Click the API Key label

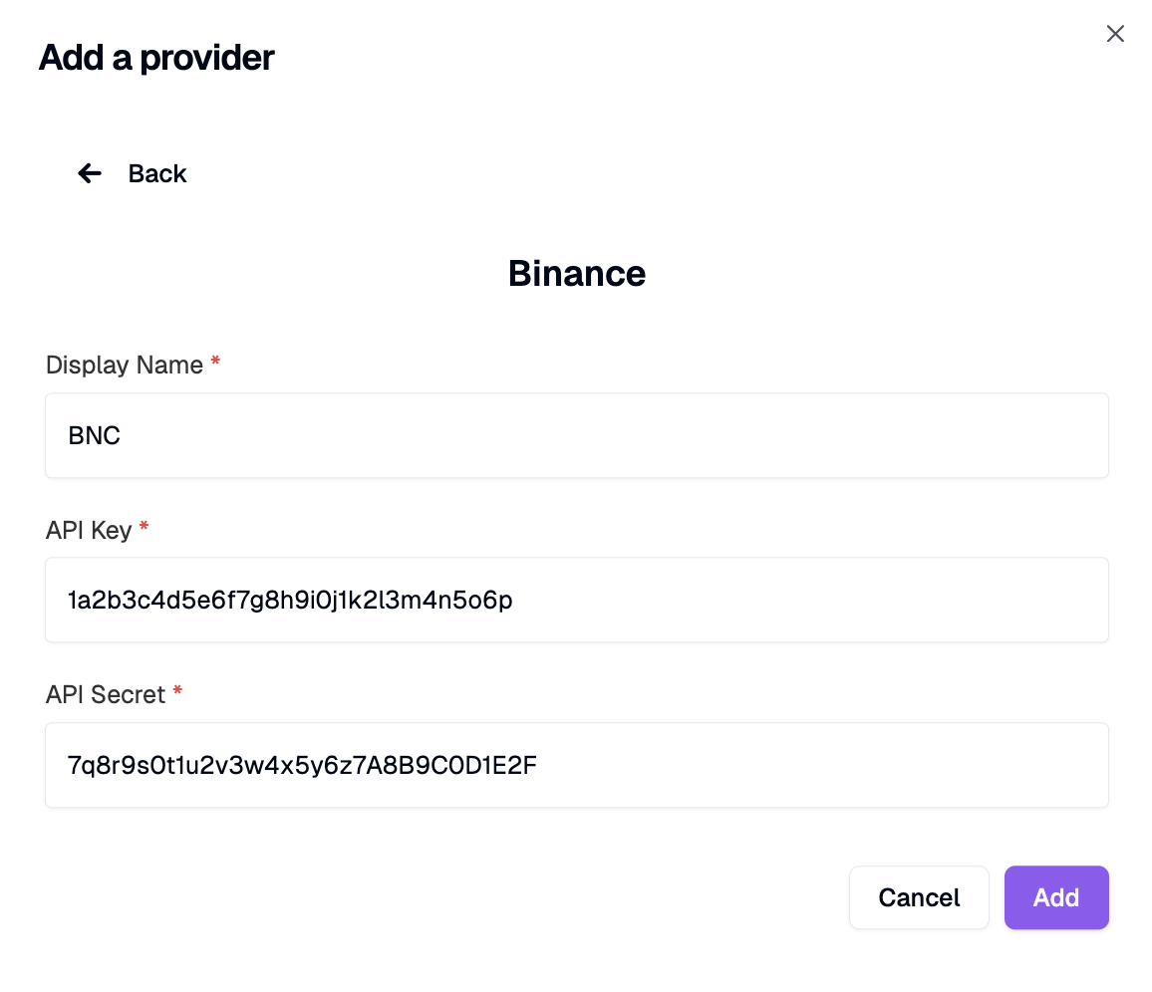click(x=89, y=530)
